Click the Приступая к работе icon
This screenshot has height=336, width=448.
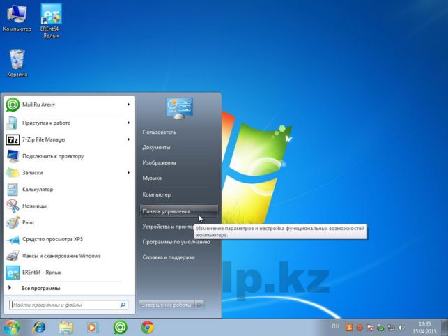click(13, 123)
